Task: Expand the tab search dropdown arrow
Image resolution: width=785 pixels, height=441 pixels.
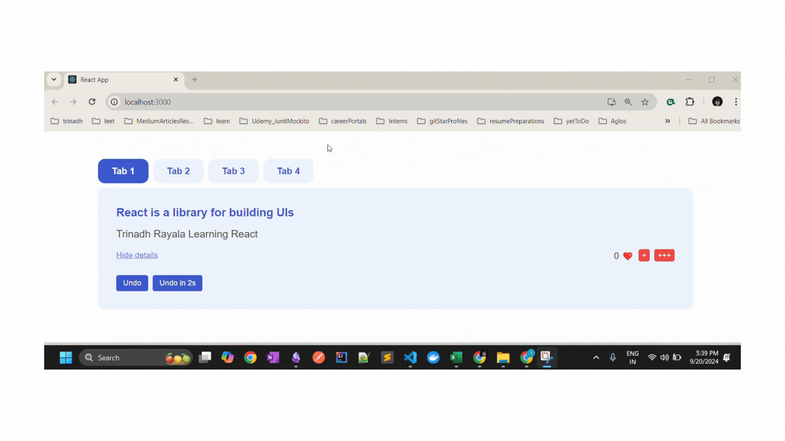Action: coord(54,80)
